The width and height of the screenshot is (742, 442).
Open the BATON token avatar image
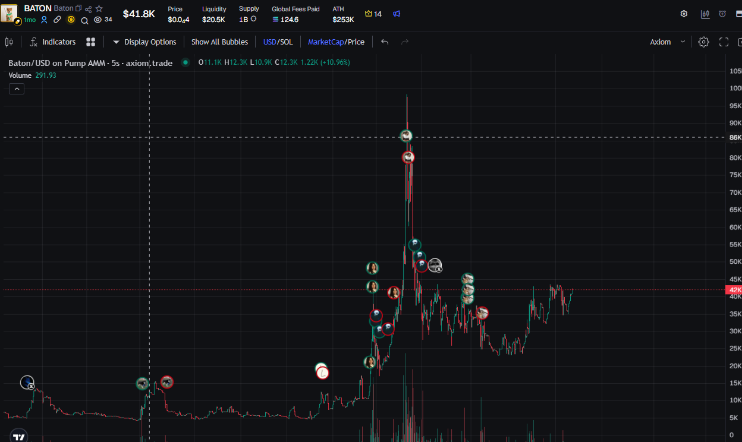[10, 13]
